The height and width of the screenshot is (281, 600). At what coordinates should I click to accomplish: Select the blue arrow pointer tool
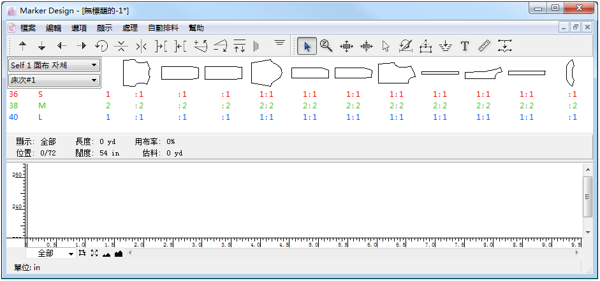click(x=307, y=47)
